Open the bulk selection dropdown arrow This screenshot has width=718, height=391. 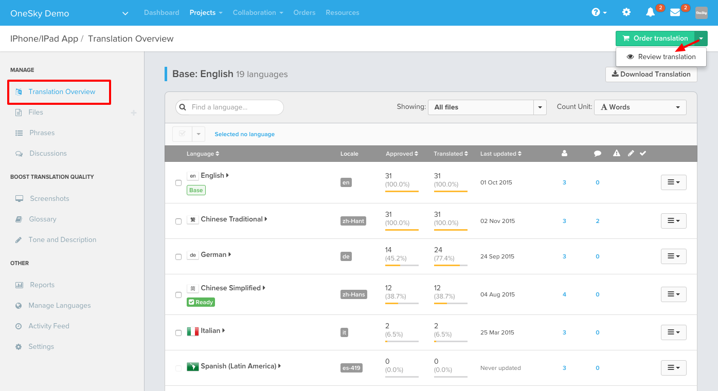[x=199, y=134]
